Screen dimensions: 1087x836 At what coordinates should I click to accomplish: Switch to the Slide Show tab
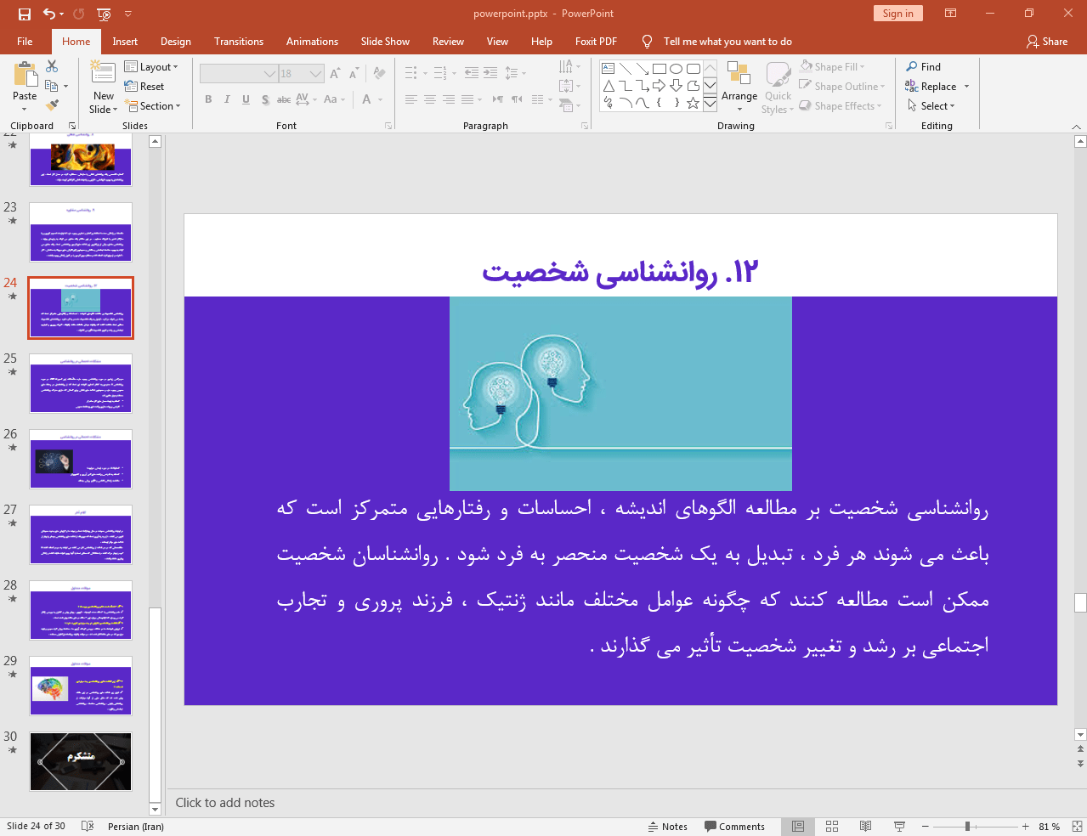pyautogui.click(x=385, y=42)
